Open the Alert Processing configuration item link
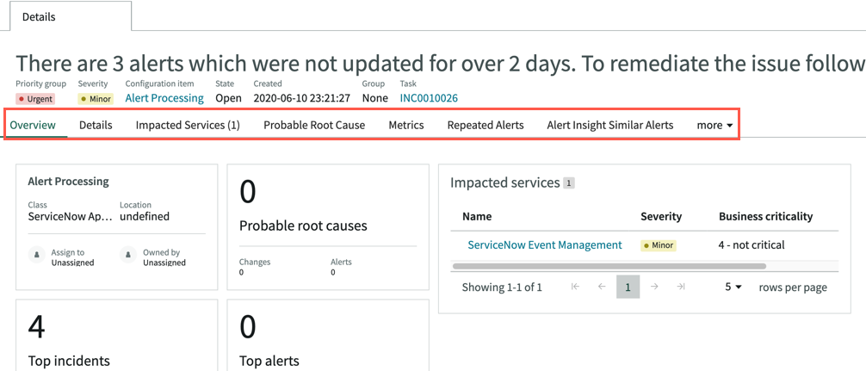 (164, 98)
